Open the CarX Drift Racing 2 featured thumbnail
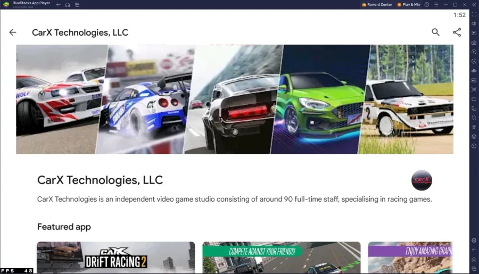479x274 pixels. (116, 258)
